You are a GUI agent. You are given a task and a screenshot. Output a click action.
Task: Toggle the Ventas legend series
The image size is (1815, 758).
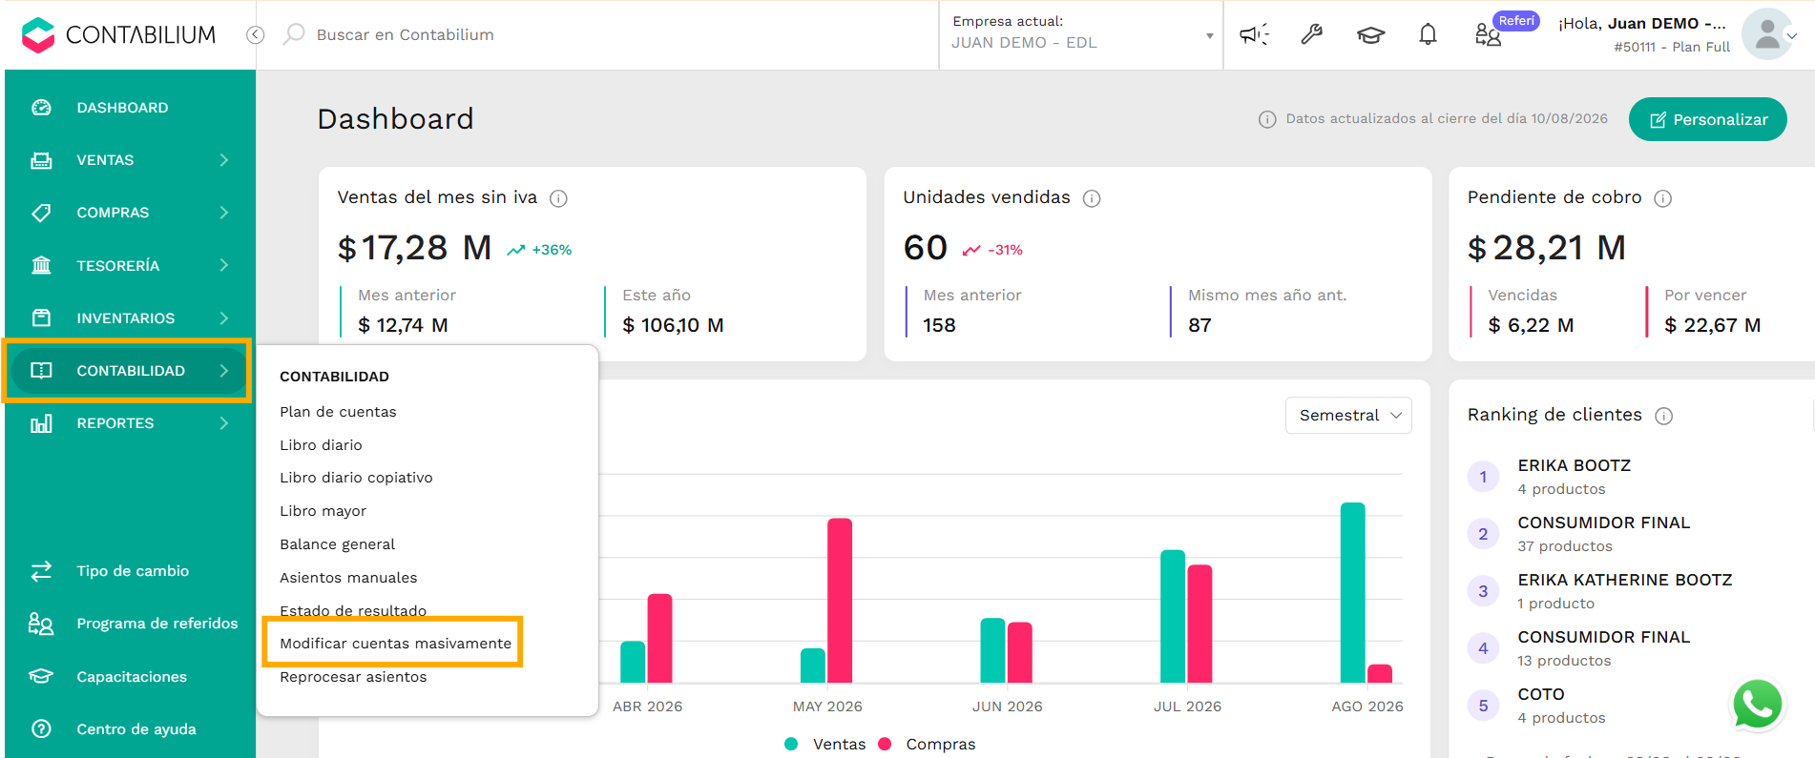[824, 744]
